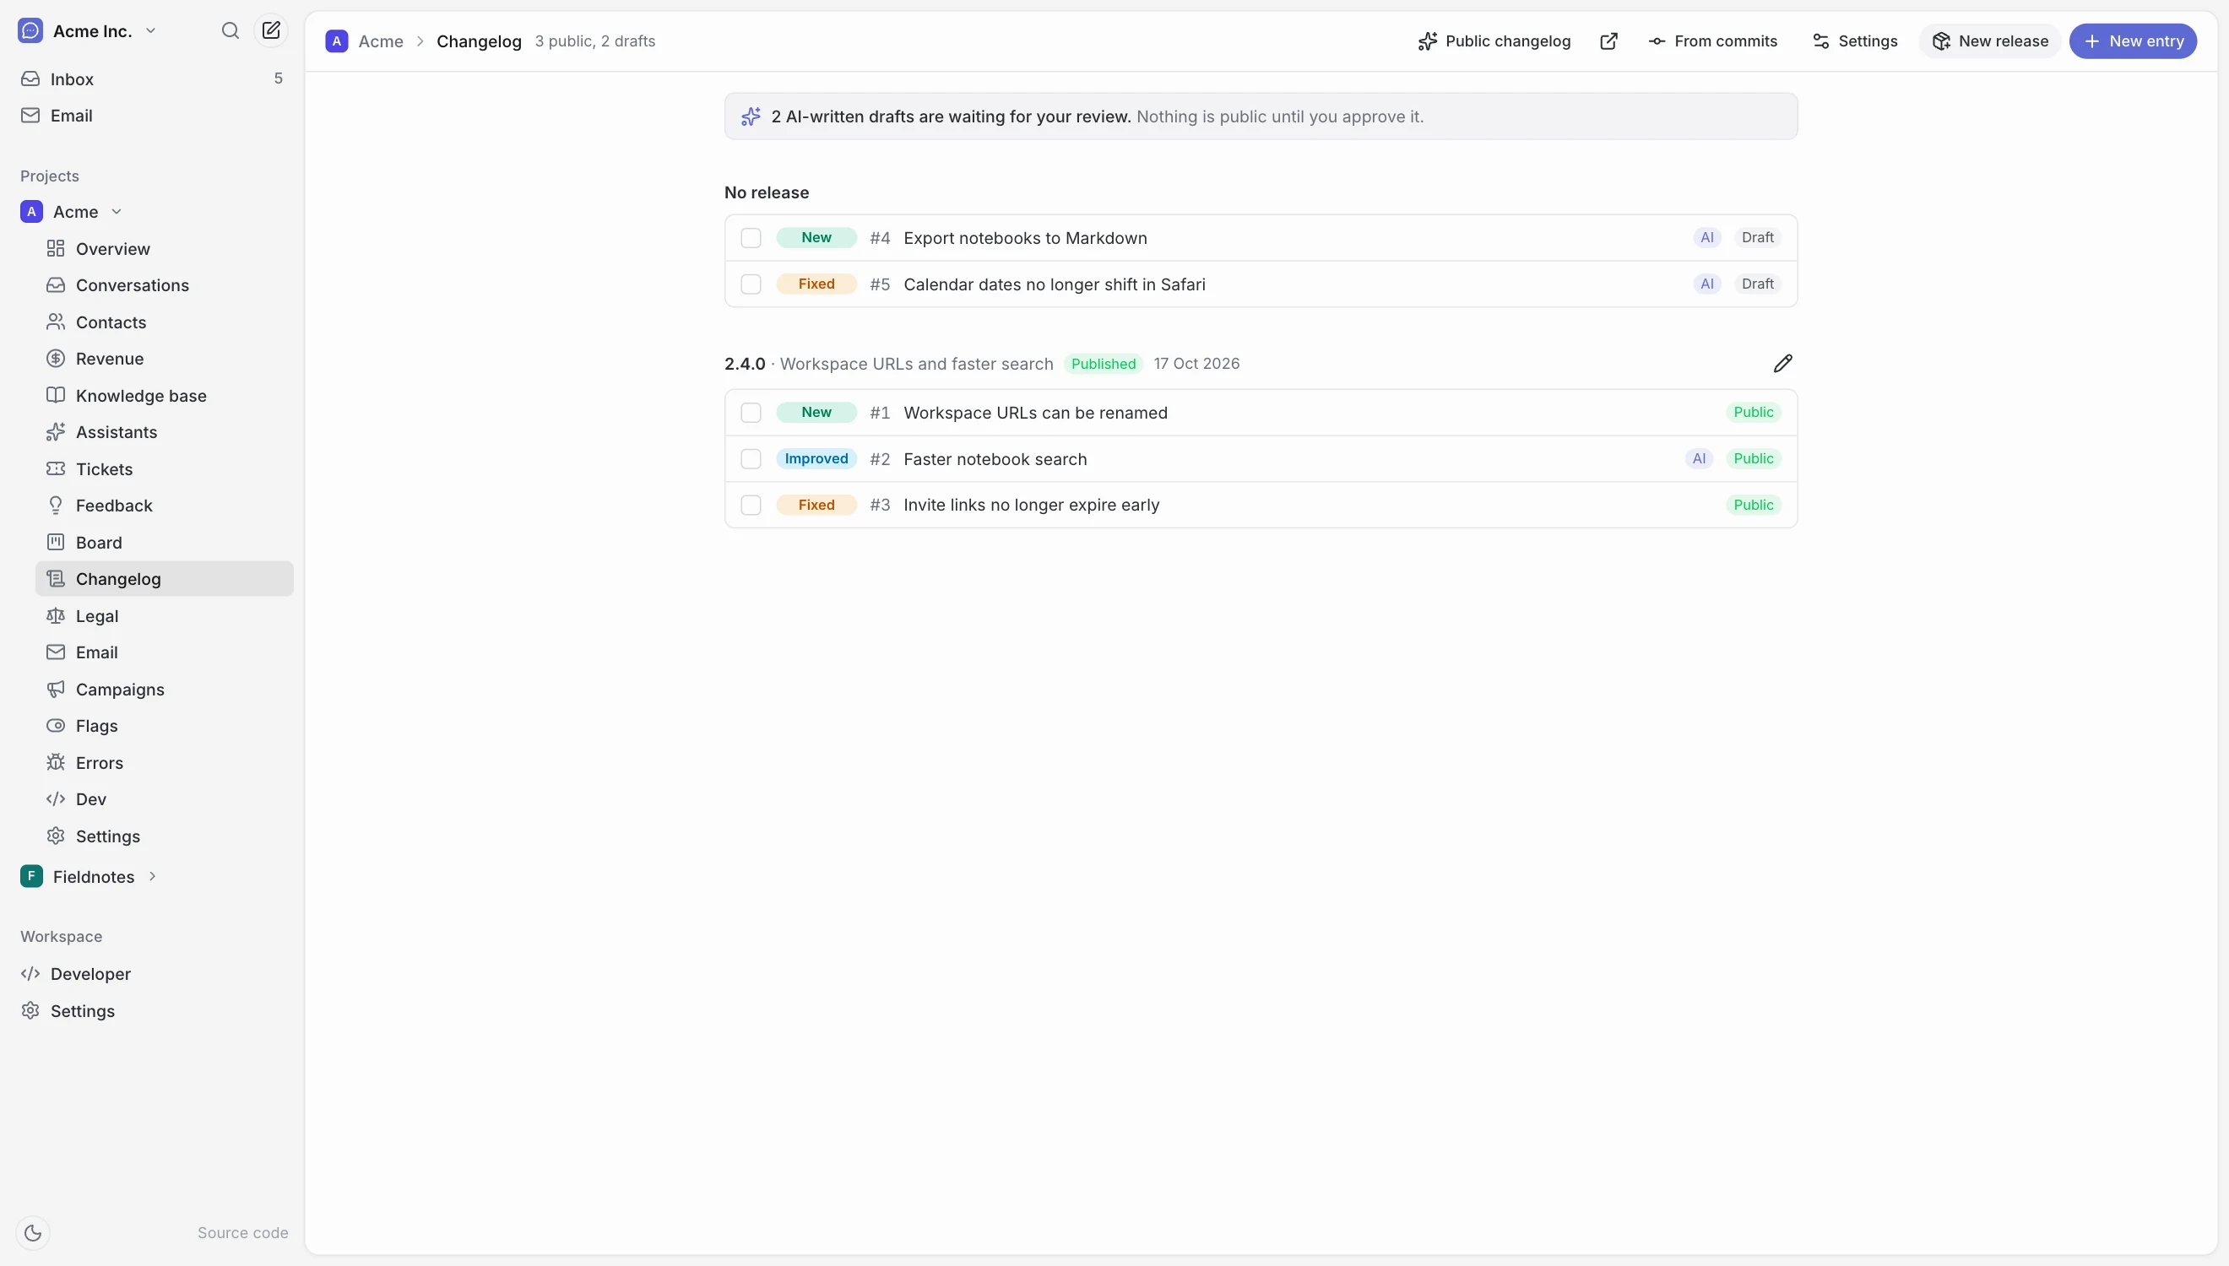Open Knowledge base in sidebar
2229x1266 pixels.
coord(164,396)
